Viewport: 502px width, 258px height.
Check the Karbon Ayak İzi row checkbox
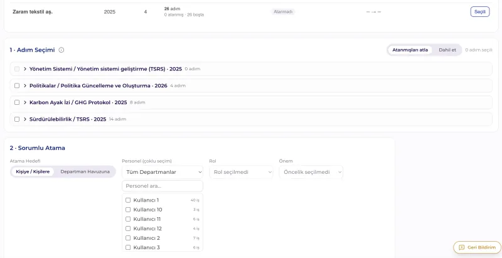17,102
